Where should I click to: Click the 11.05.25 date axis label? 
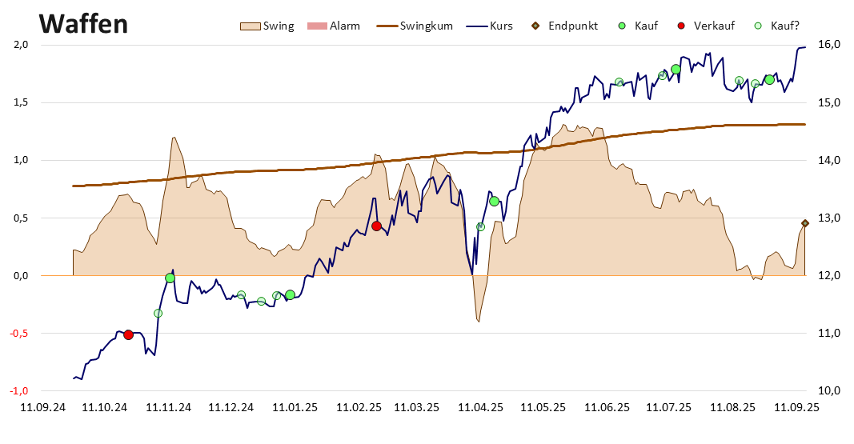pos(543,407)
